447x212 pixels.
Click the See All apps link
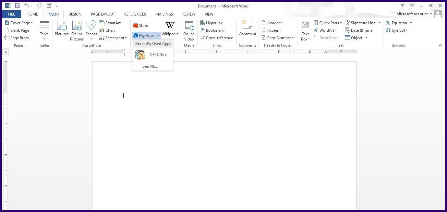[150, 66]
